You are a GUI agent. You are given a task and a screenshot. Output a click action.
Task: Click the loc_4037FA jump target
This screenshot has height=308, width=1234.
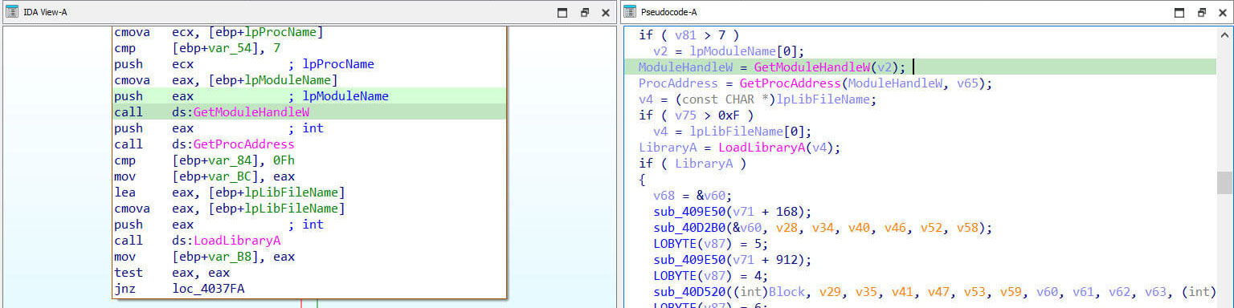208,289
